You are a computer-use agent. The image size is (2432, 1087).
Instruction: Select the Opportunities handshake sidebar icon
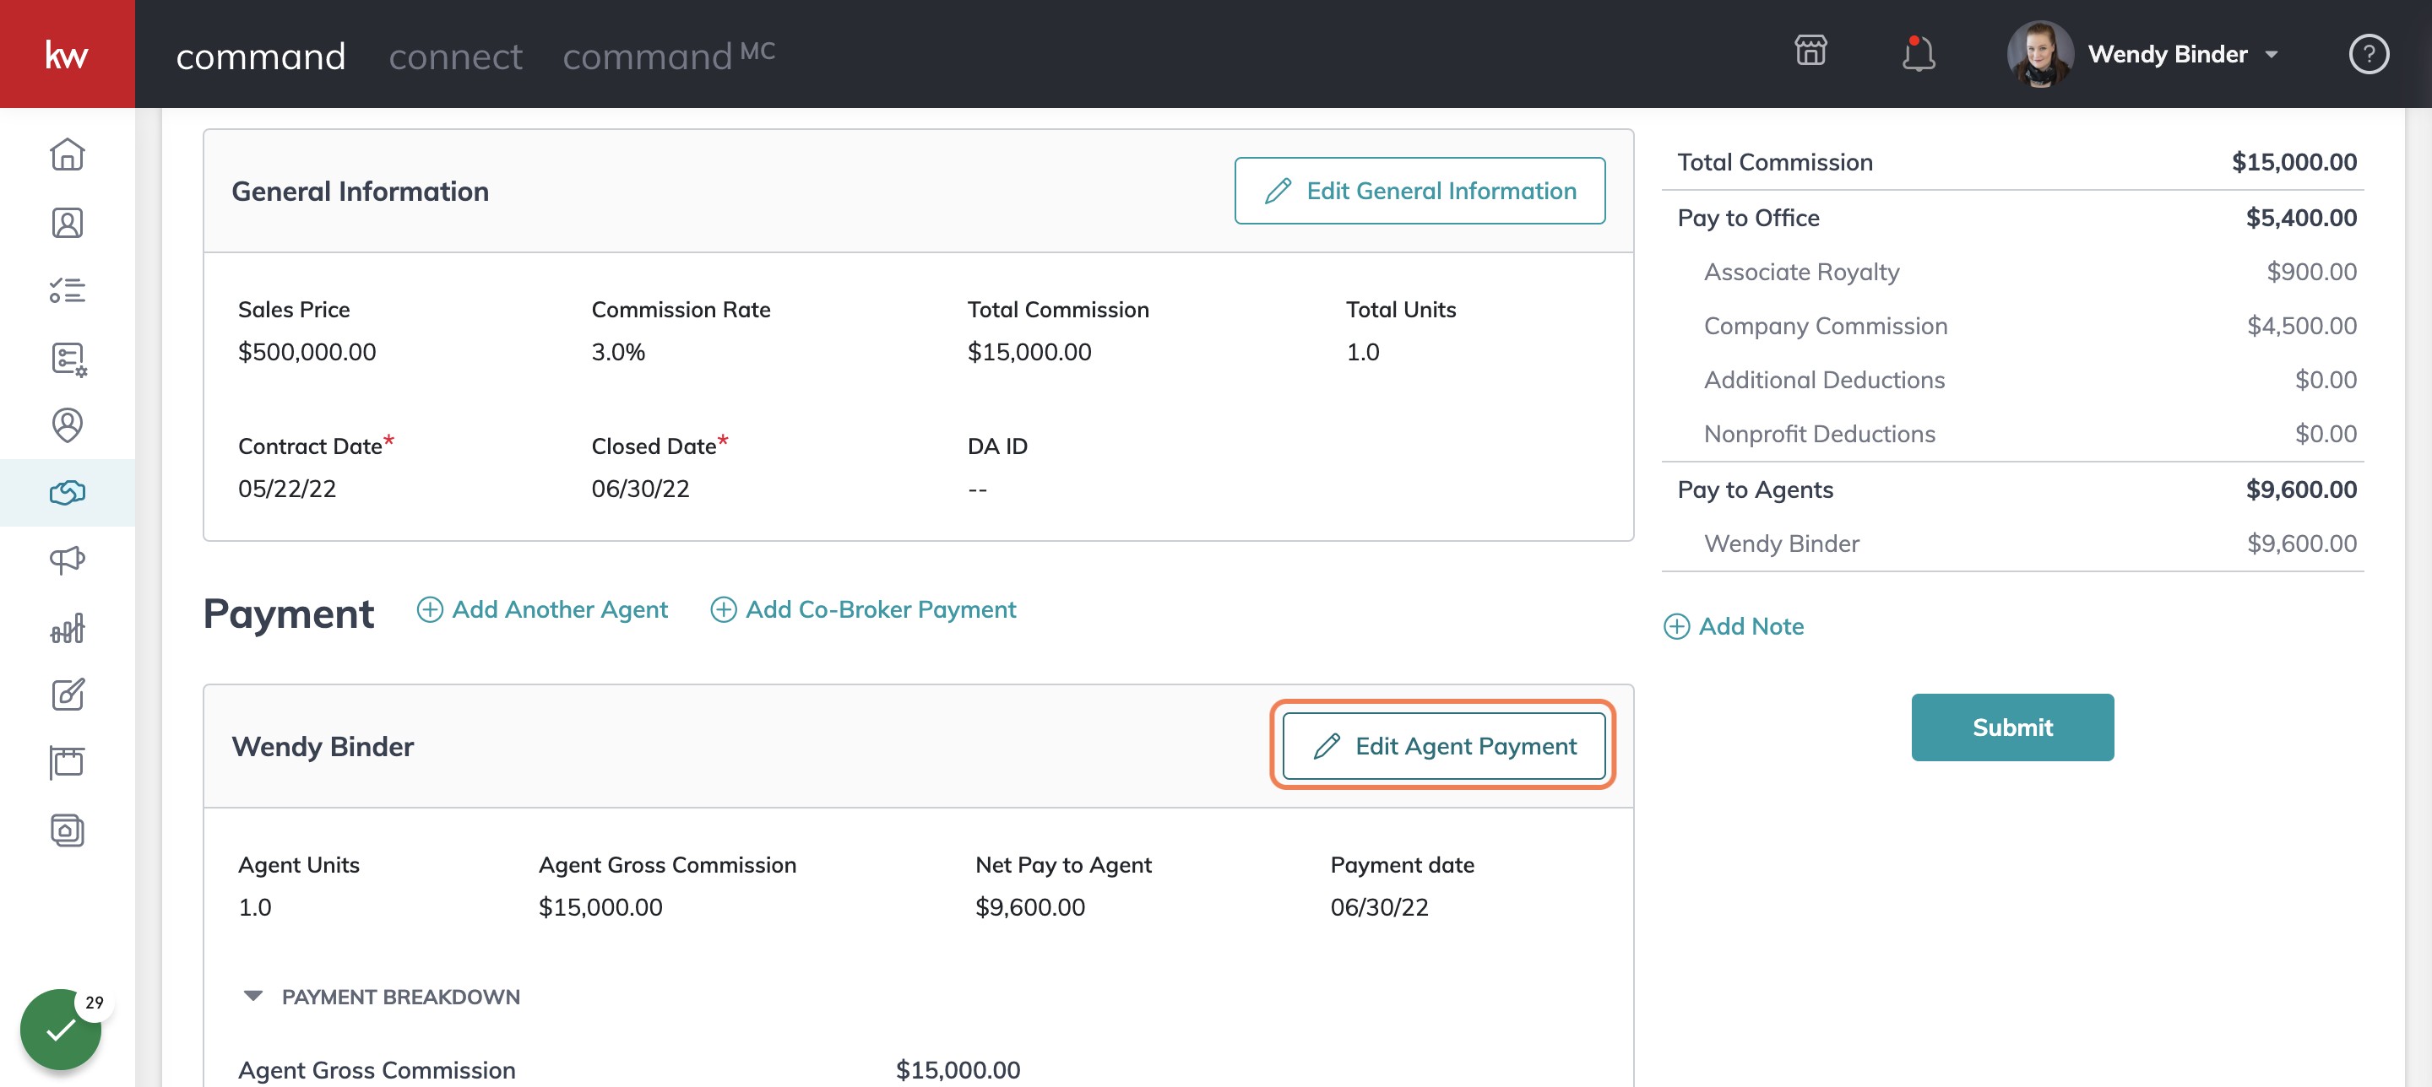click(x=67, y=493)
